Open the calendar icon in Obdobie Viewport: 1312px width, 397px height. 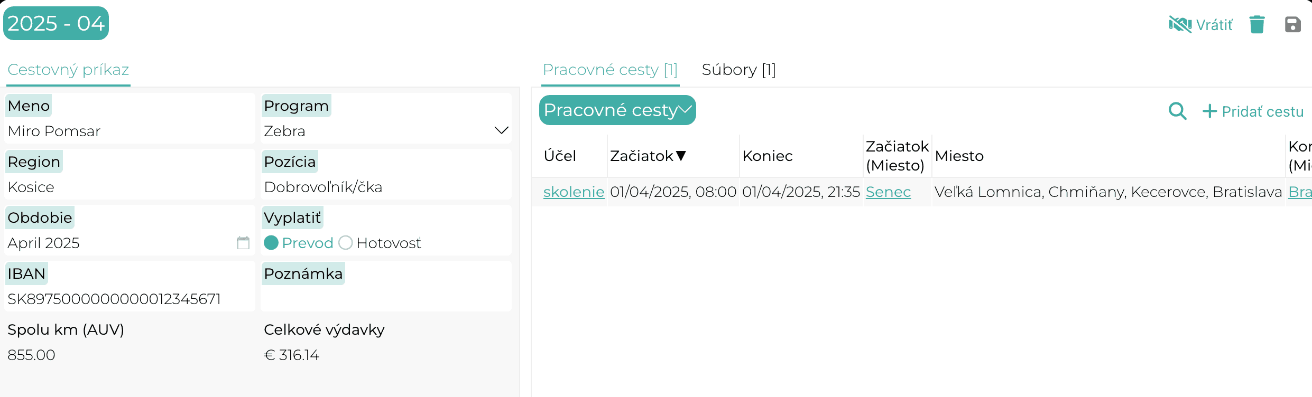point(243,243)
